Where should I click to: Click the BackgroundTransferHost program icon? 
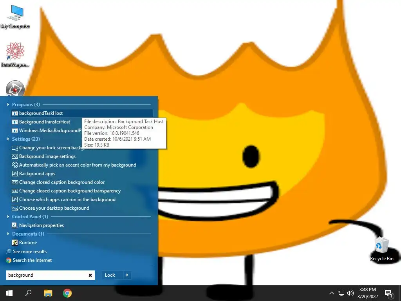pos(15,122)
